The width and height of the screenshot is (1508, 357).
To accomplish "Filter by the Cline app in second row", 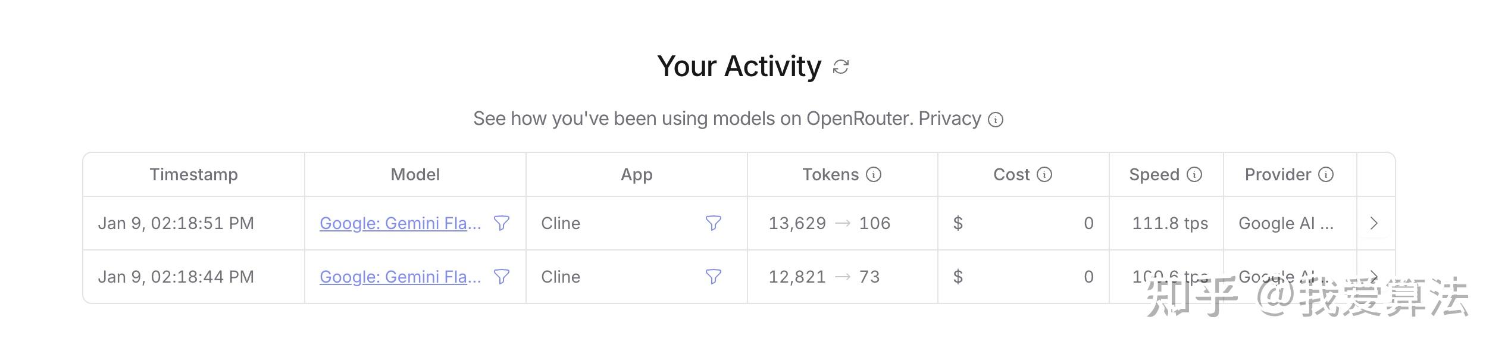I will pyautogui.click(x=714, y=277).
